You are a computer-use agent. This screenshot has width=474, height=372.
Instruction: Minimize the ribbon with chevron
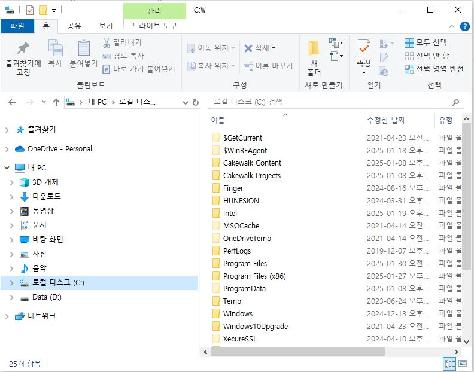[x=452, y=26]
